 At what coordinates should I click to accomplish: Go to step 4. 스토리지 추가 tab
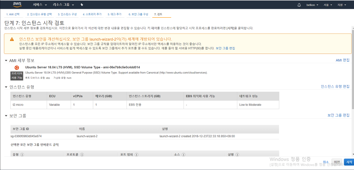click(x=92, y=14)
